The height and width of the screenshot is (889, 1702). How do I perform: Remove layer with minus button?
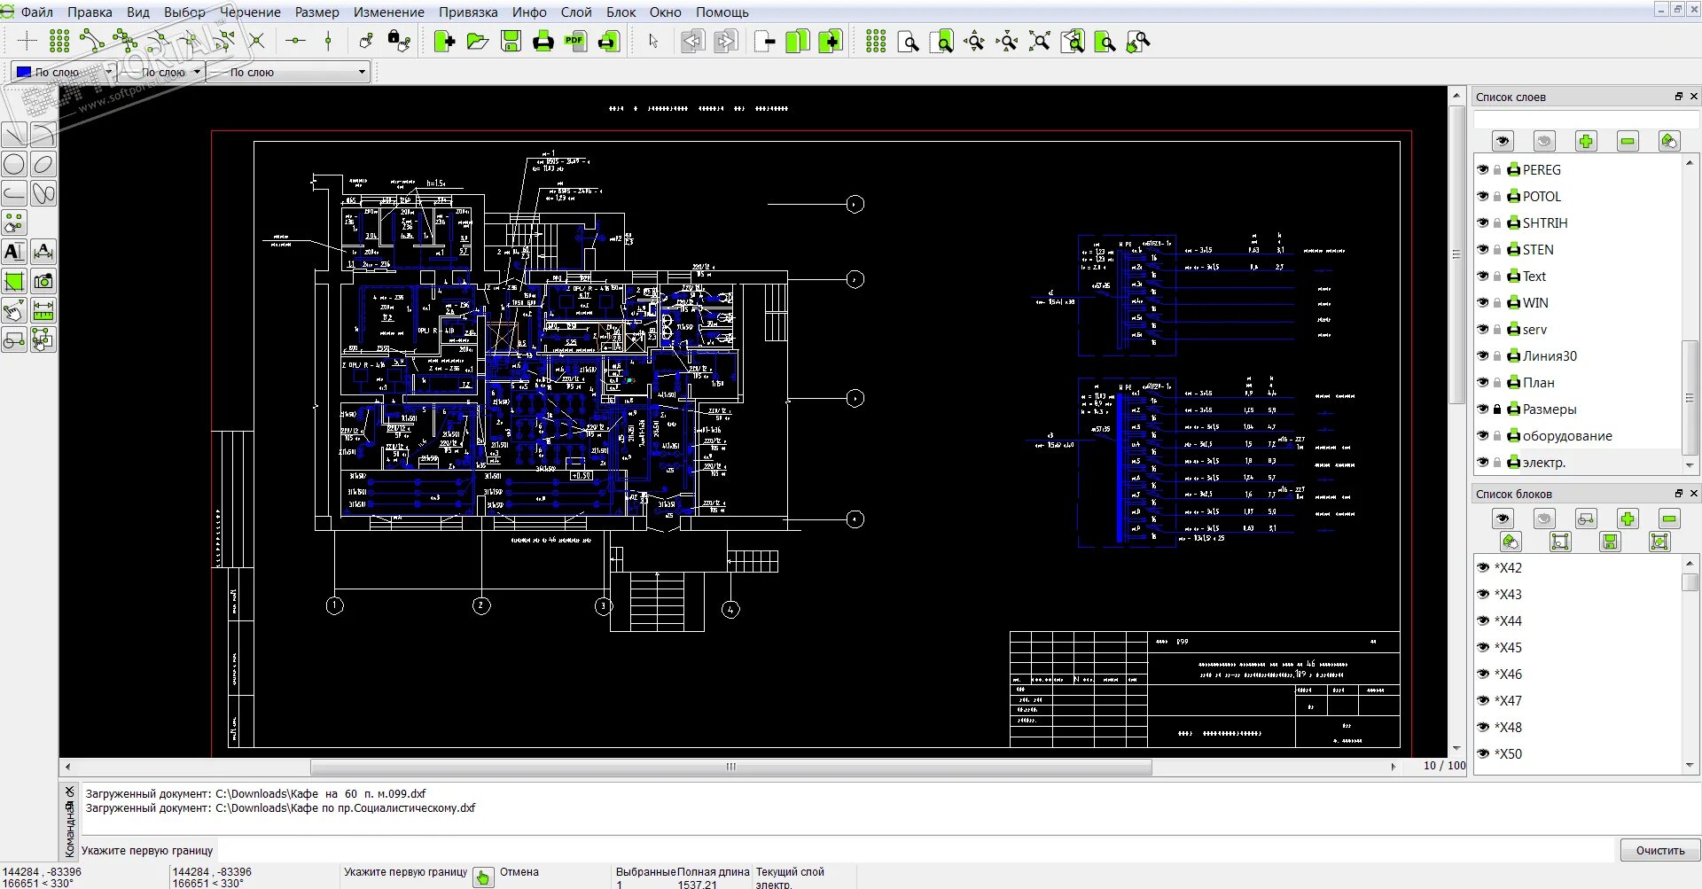(x=1628, y=141)
